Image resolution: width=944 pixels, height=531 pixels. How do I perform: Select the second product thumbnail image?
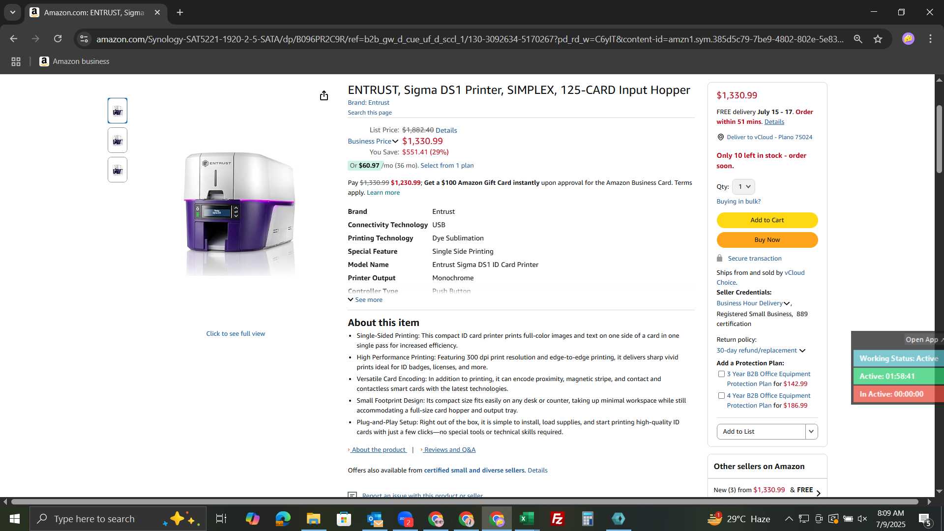click(x=118, y=141)
